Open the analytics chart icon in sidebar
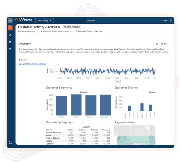This screenshot has height=165, width=181. [10, 49]
